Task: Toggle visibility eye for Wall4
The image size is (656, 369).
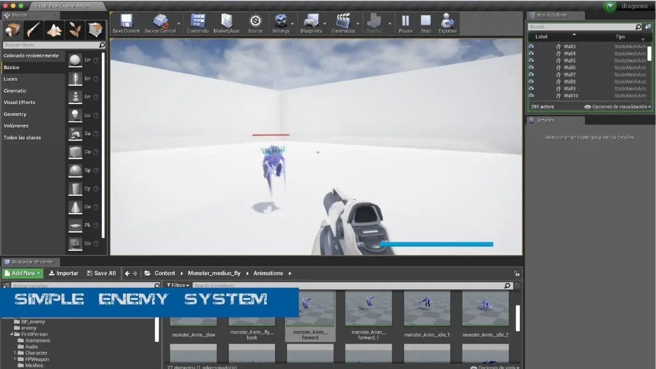Action: tap(531, 54)
